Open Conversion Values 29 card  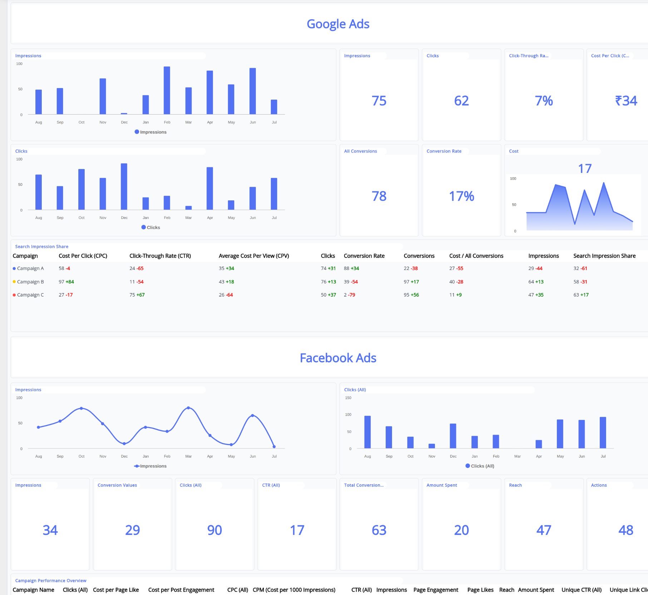132,524
